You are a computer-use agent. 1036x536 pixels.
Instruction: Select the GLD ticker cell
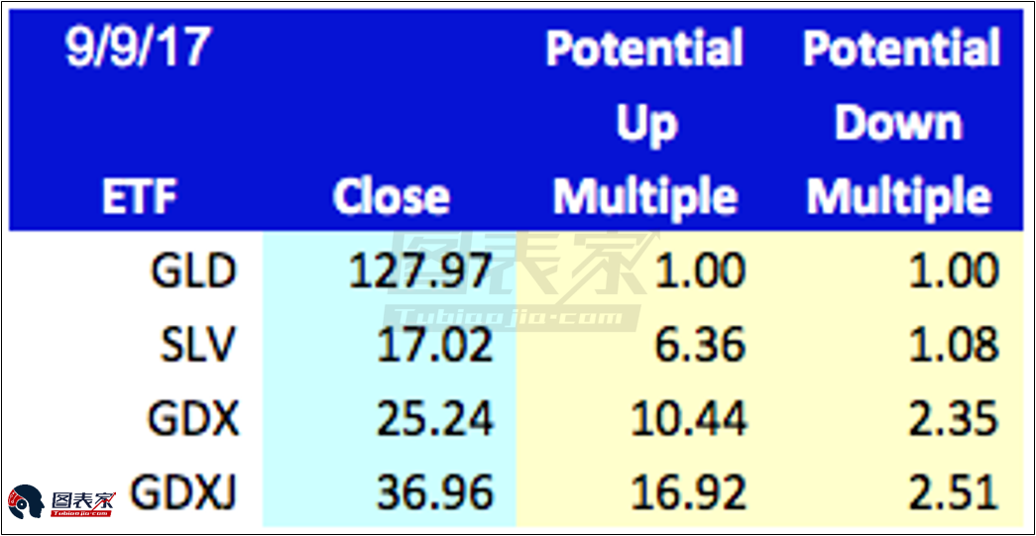[x=191, y=271]
